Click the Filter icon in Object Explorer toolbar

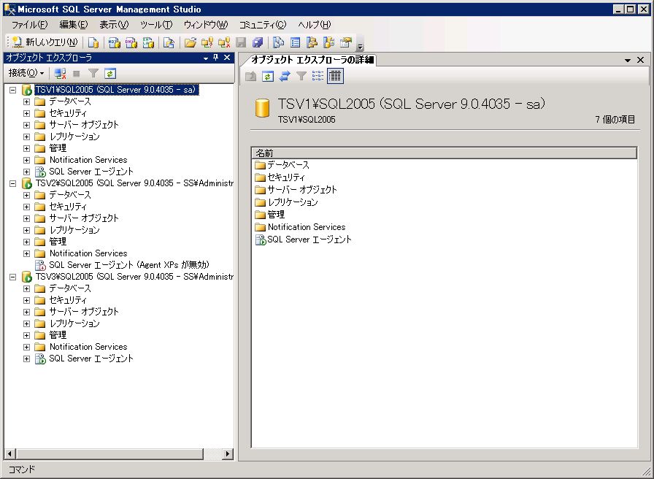point(93,74)
